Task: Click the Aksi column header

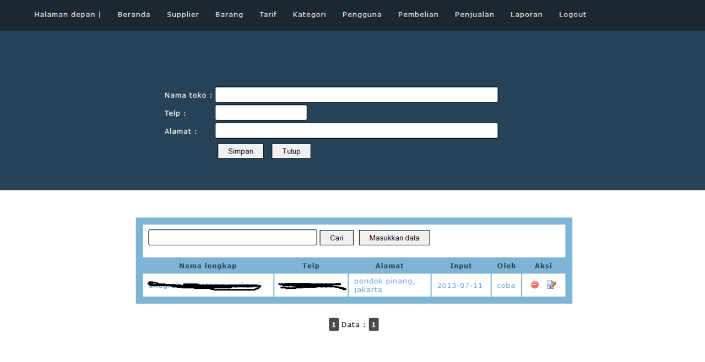Action: tap(543, 266)
